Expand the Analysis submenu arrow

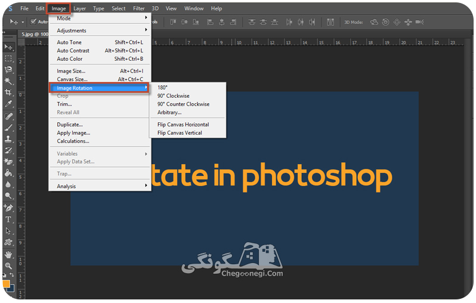coord(146,185)
